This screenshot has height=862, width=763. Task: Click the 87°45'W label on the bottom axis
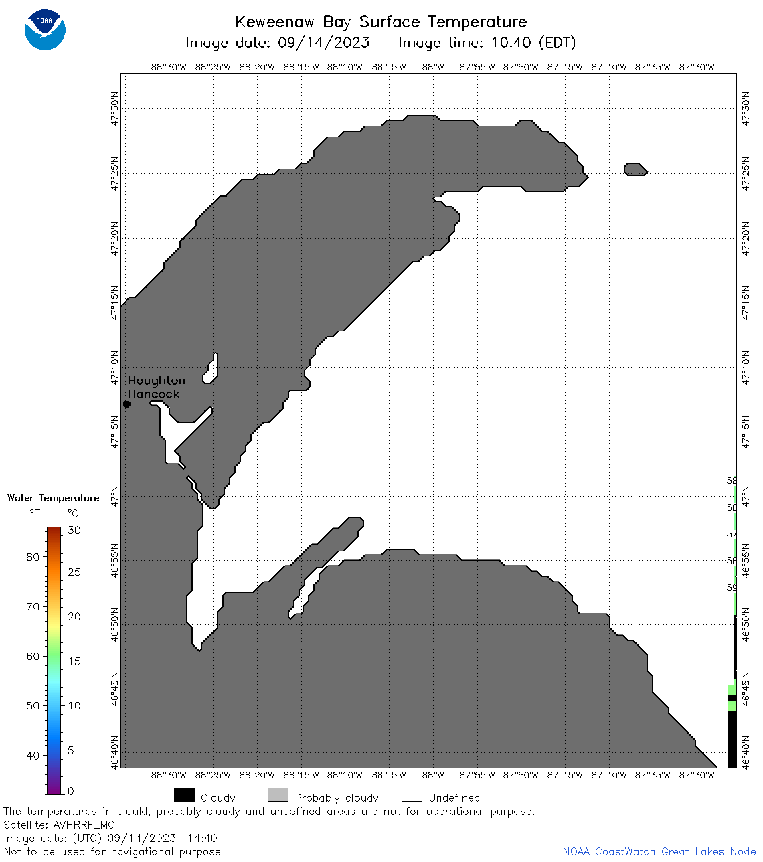coord(565,775)
